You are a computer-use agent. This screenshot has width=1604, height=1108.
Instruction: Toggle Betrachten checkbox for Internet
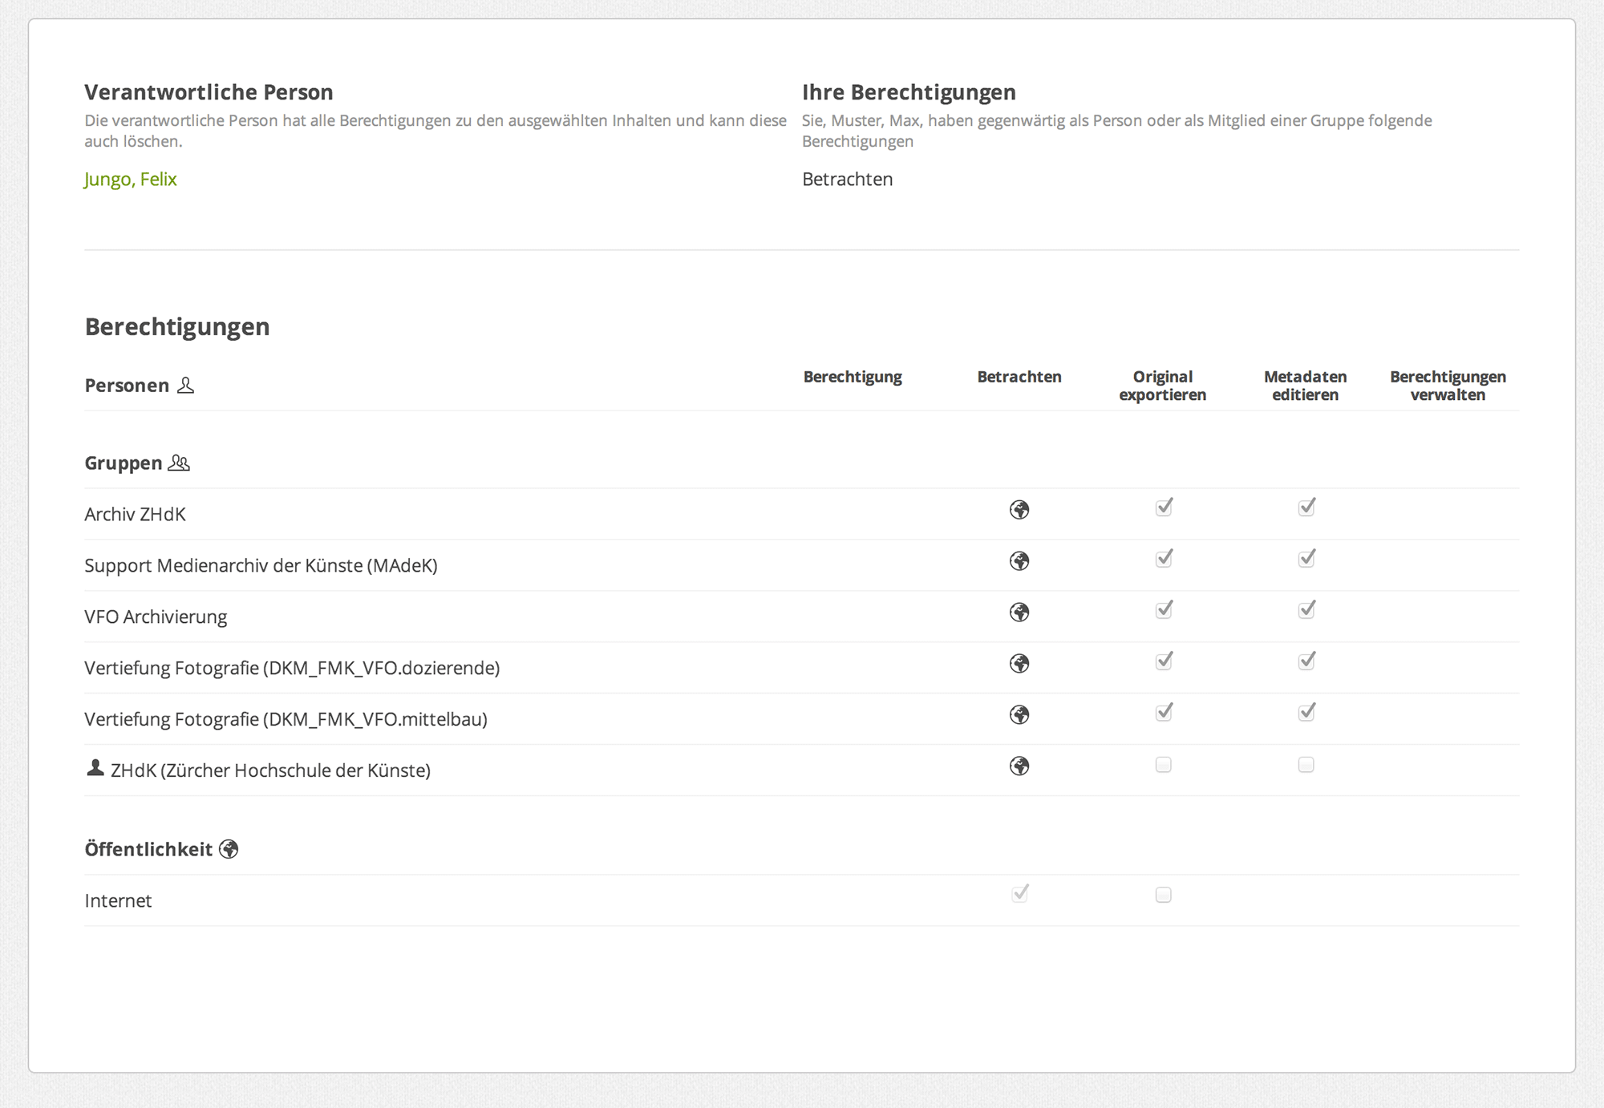tap(1019, 894)
